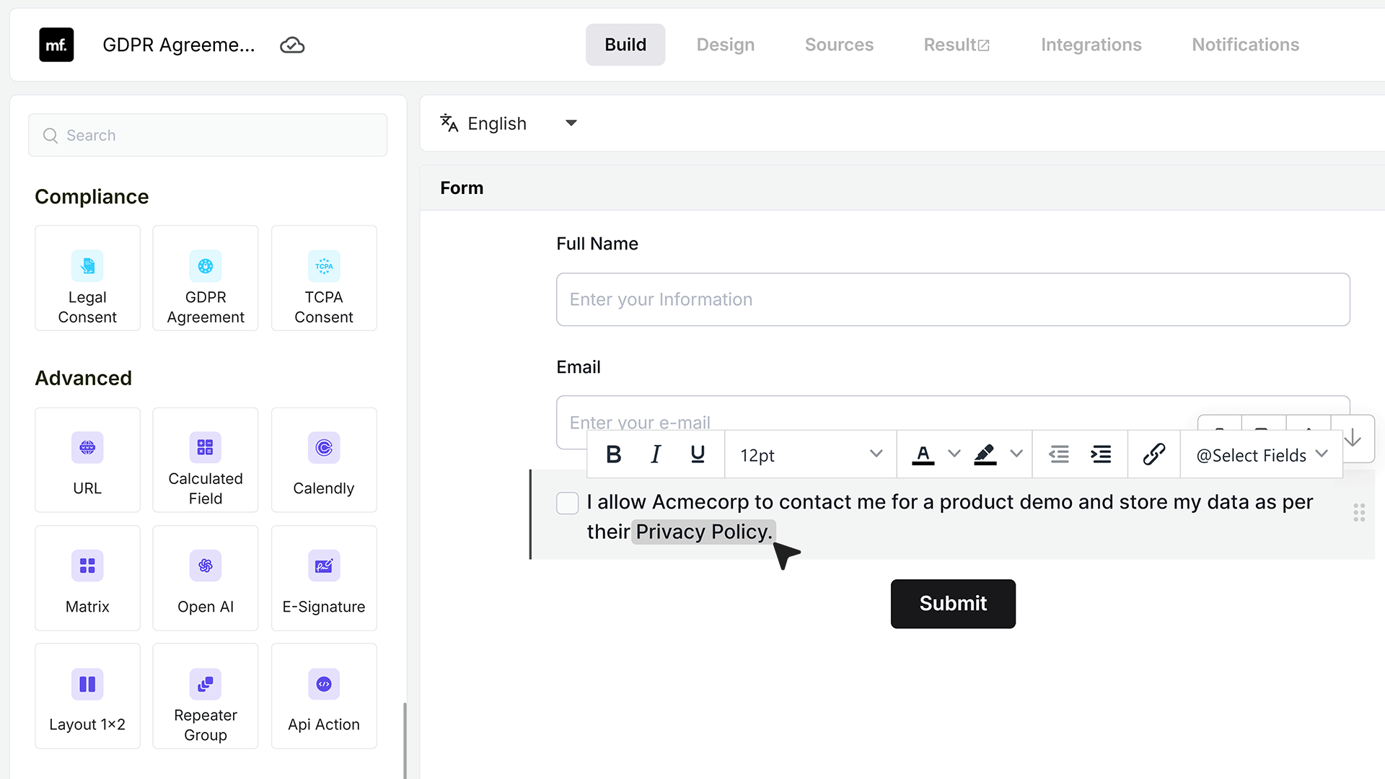Add the Open AI field
This screenshot has height=779, width=1385.
pos(206,578)
